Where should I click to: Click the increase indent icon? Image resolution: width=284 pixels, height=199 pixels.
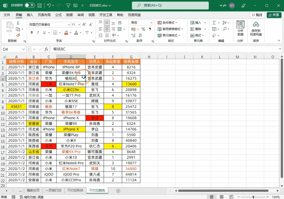click(107, 35)
